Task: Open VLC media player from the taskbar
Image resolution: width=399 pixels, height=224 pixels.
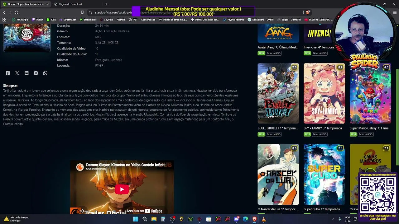Action: (x=264, y=219)
